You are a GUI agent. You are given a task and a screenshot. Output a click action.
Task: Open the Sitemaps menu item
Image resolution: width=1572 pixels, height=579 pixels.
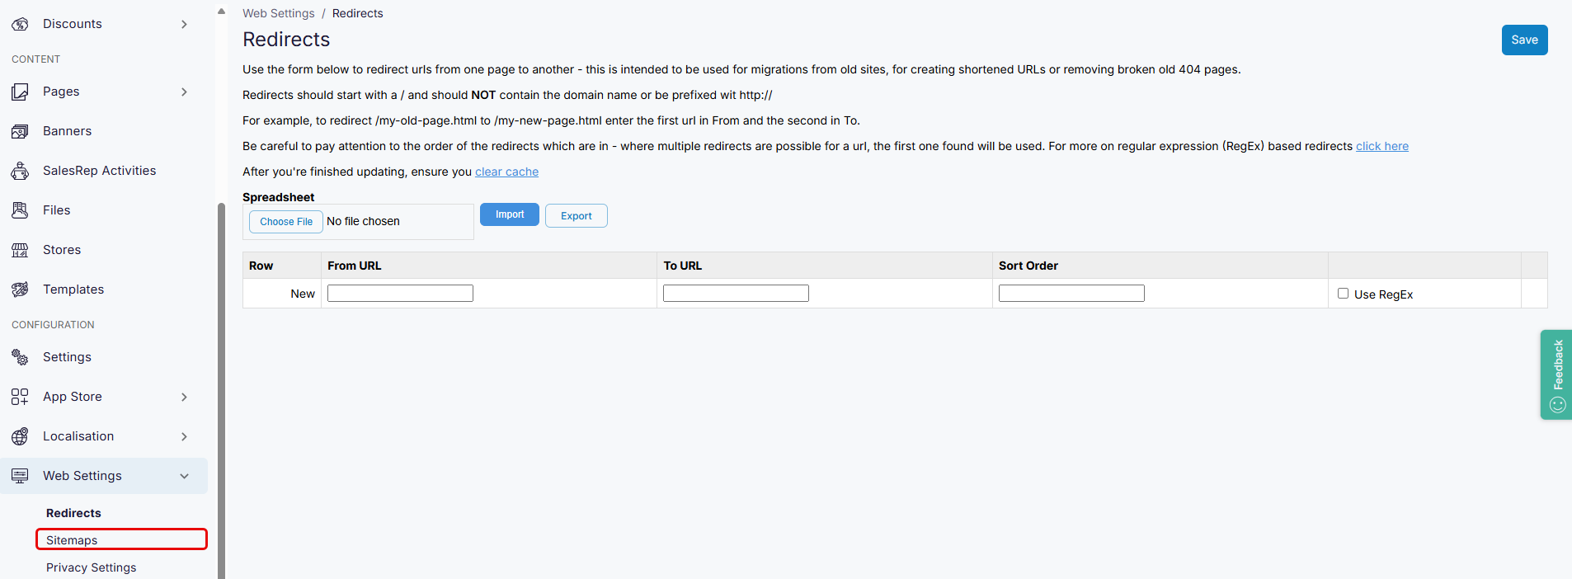click(71, 540)
